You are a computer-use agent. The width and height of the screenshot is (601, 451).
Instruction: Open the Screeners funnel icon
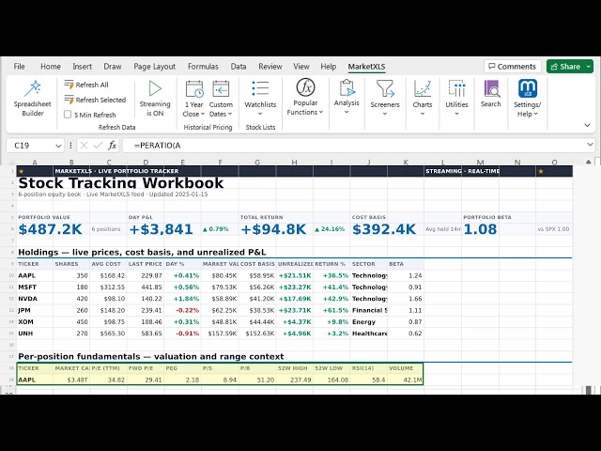coord(385,88)
